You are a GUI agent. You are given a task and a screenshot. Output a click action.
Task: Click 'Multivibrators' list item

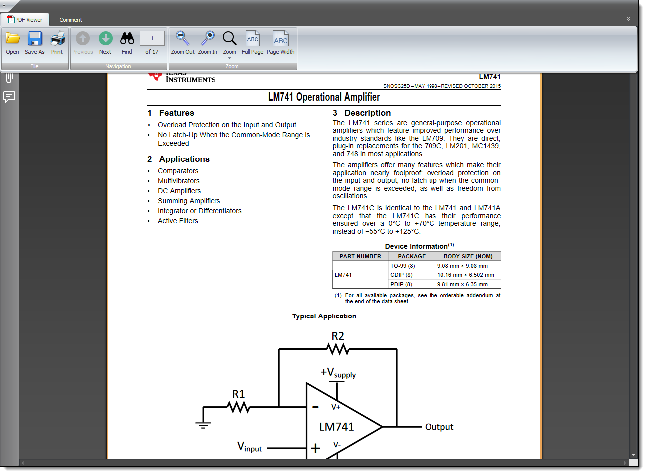(x=179, y=181)
